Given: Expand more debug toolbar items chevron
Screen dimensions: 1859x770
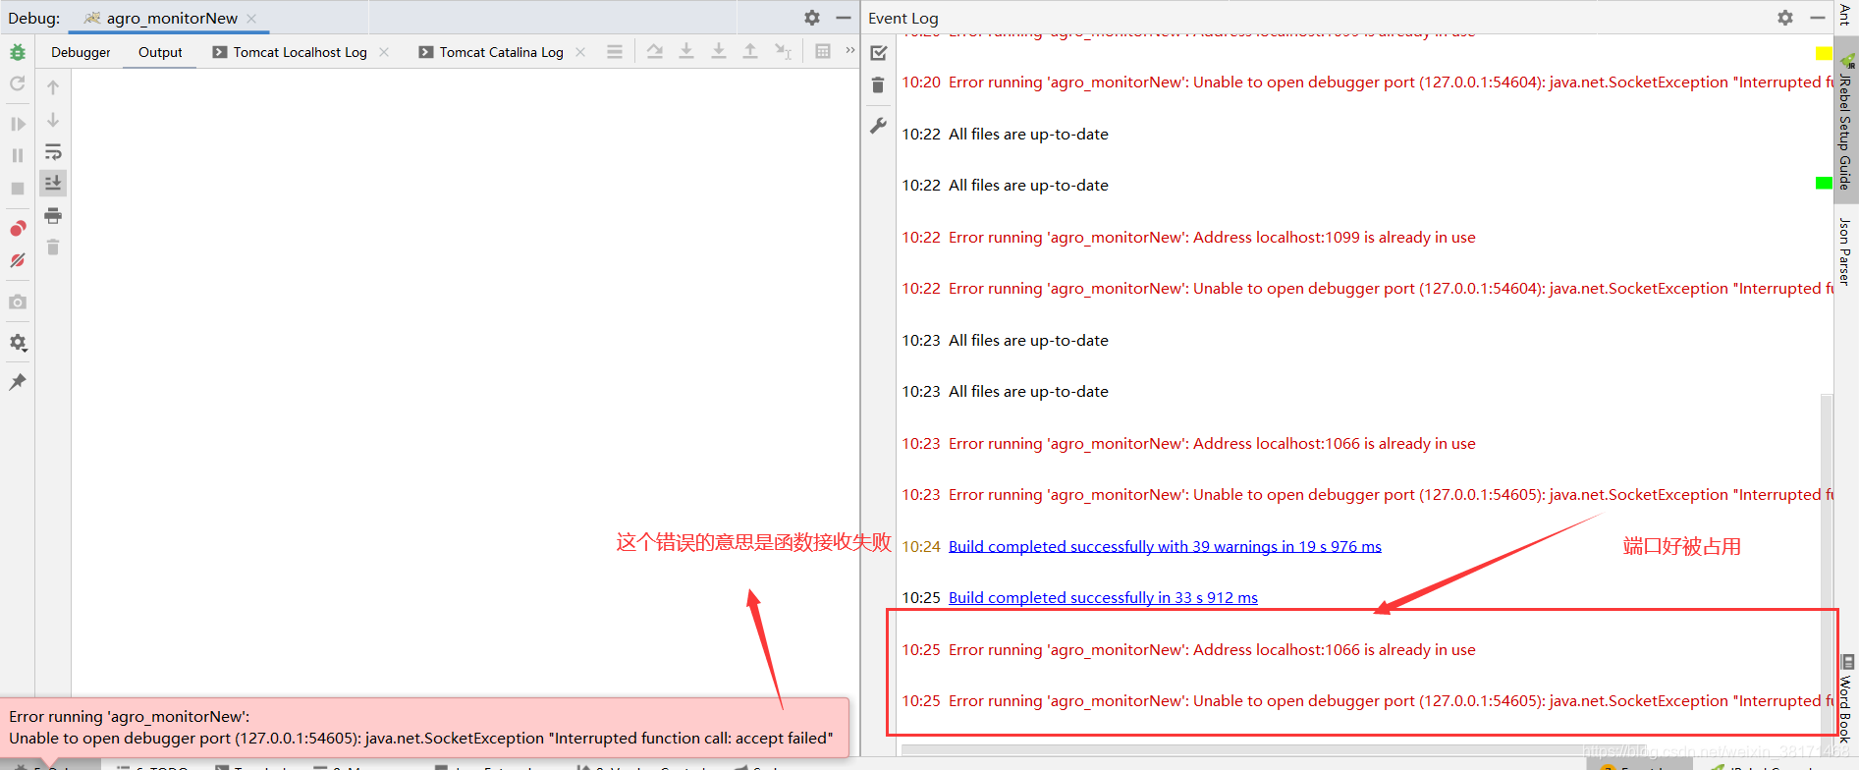Looking at the screenshot, I should 850,50.
